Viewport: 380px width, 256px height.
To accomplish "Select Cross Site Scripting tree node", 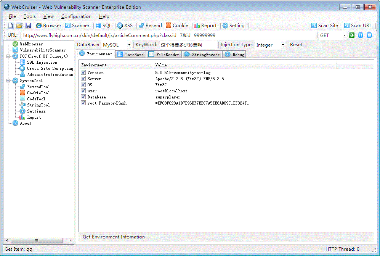I will point(50,68).
